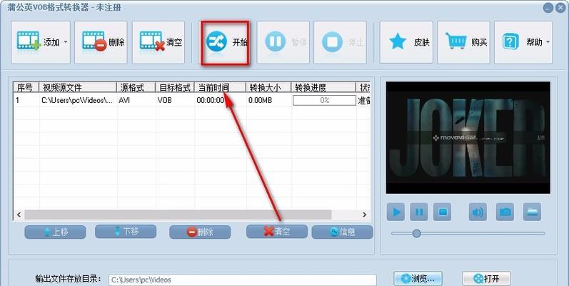Click the JOKER video preview thumbnail
The width and height of the screenshot is (569, 286).
tap(468, 137)
